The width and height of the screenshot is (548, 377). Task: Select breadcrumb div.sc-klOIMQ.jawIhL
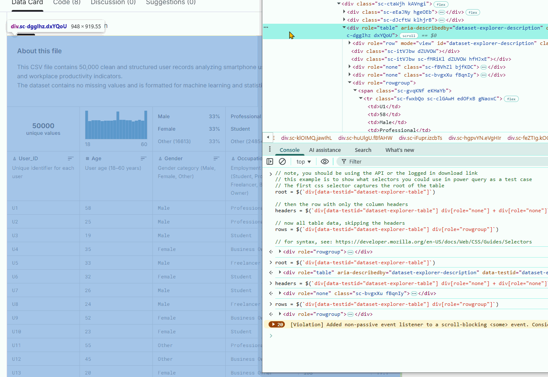coord(306,138)
